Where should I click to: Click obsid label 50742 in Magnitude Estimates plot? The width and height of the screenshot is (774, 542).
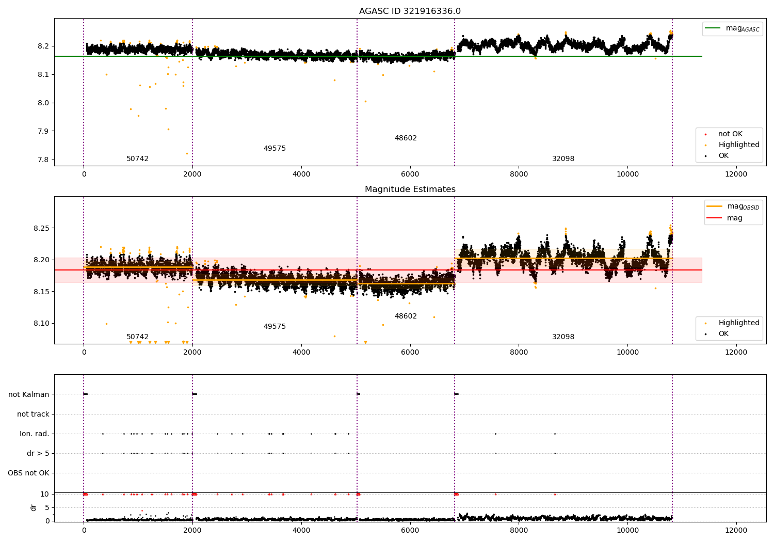(x=137, y=337)
